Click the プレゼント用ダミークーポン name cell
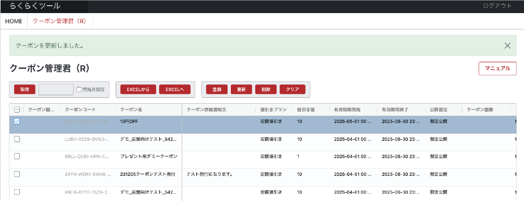The width and height of the screenshot is (524, 201). tap(148, 157)
